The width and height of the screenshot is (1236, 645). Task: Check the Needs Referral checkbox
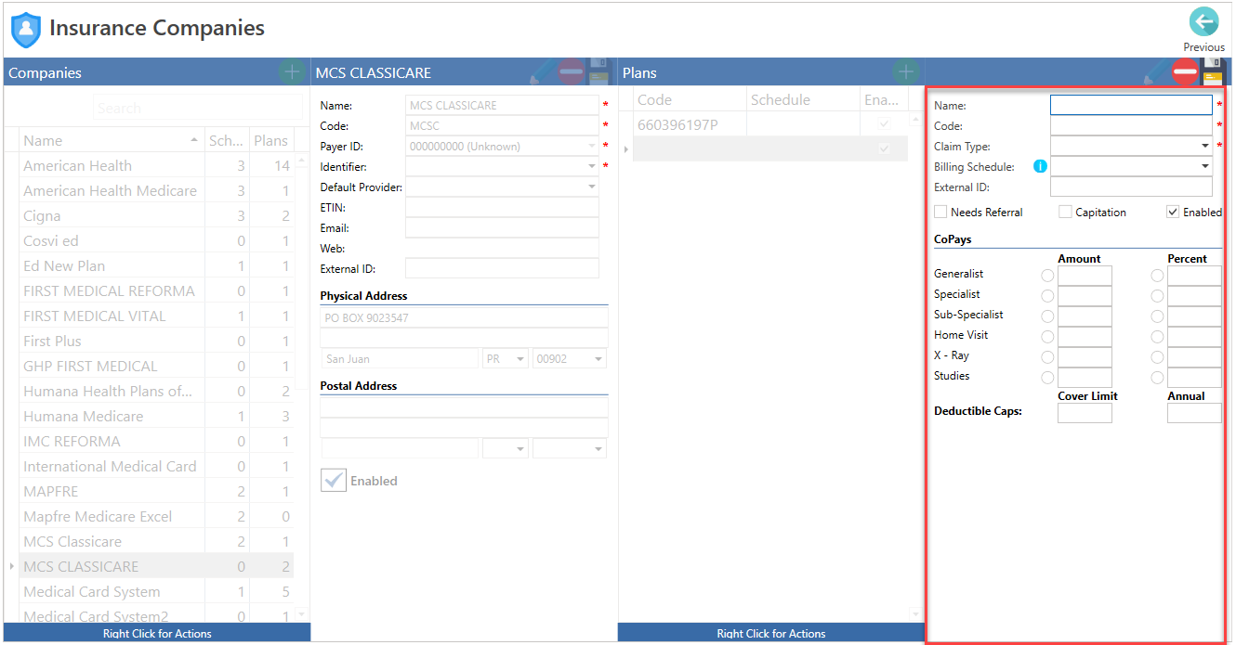[940, 213]
